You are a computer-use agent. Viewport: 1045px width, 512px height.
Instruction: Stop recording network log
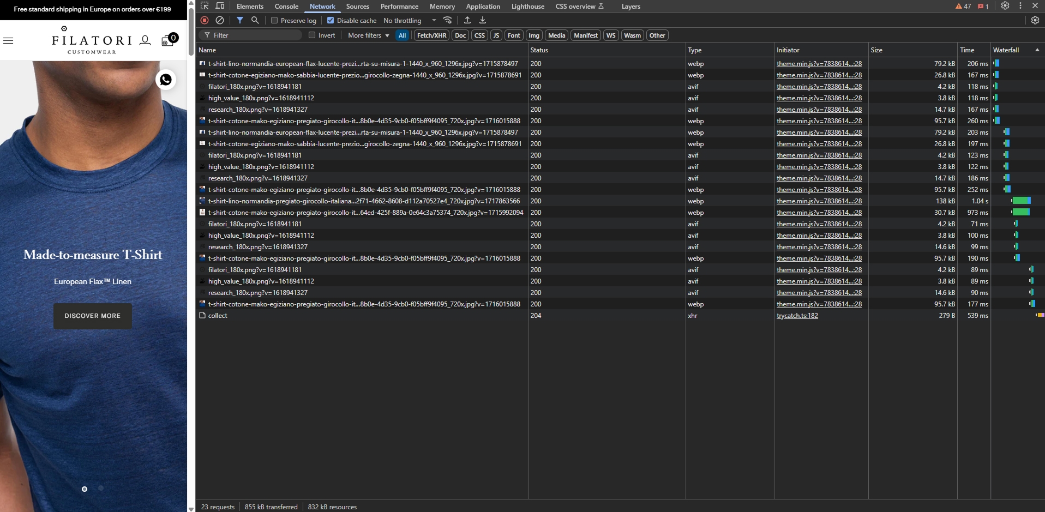(x=205, y=20)
